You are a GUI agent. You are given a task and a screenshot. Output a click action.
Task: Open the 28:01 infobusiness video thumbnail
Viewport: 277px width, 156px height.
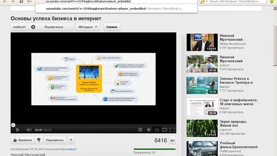click(x=202, y=107)
